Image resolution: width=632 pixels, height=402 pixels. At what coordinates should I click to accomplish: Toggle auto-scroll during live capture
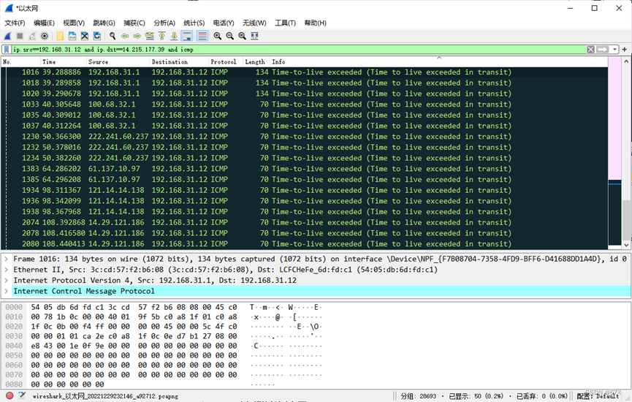click(x=187, y=37)
